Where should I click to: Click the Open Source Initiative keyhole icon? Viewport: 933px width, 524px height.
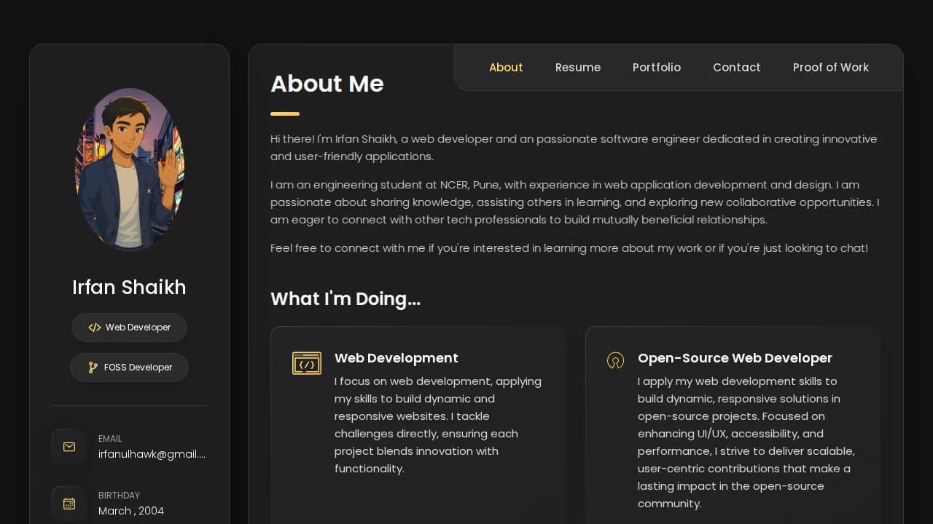(x=615, y=360)
